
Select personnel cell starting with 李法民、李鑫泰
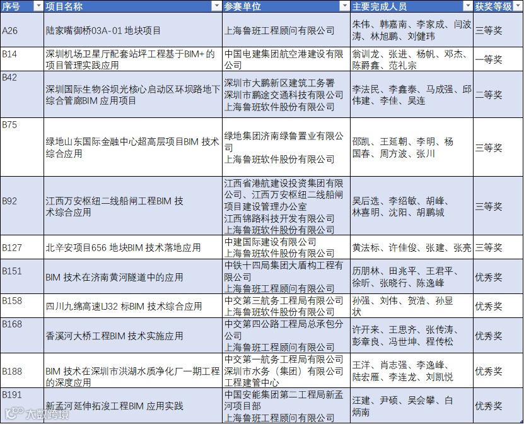[x=412, y=94]
